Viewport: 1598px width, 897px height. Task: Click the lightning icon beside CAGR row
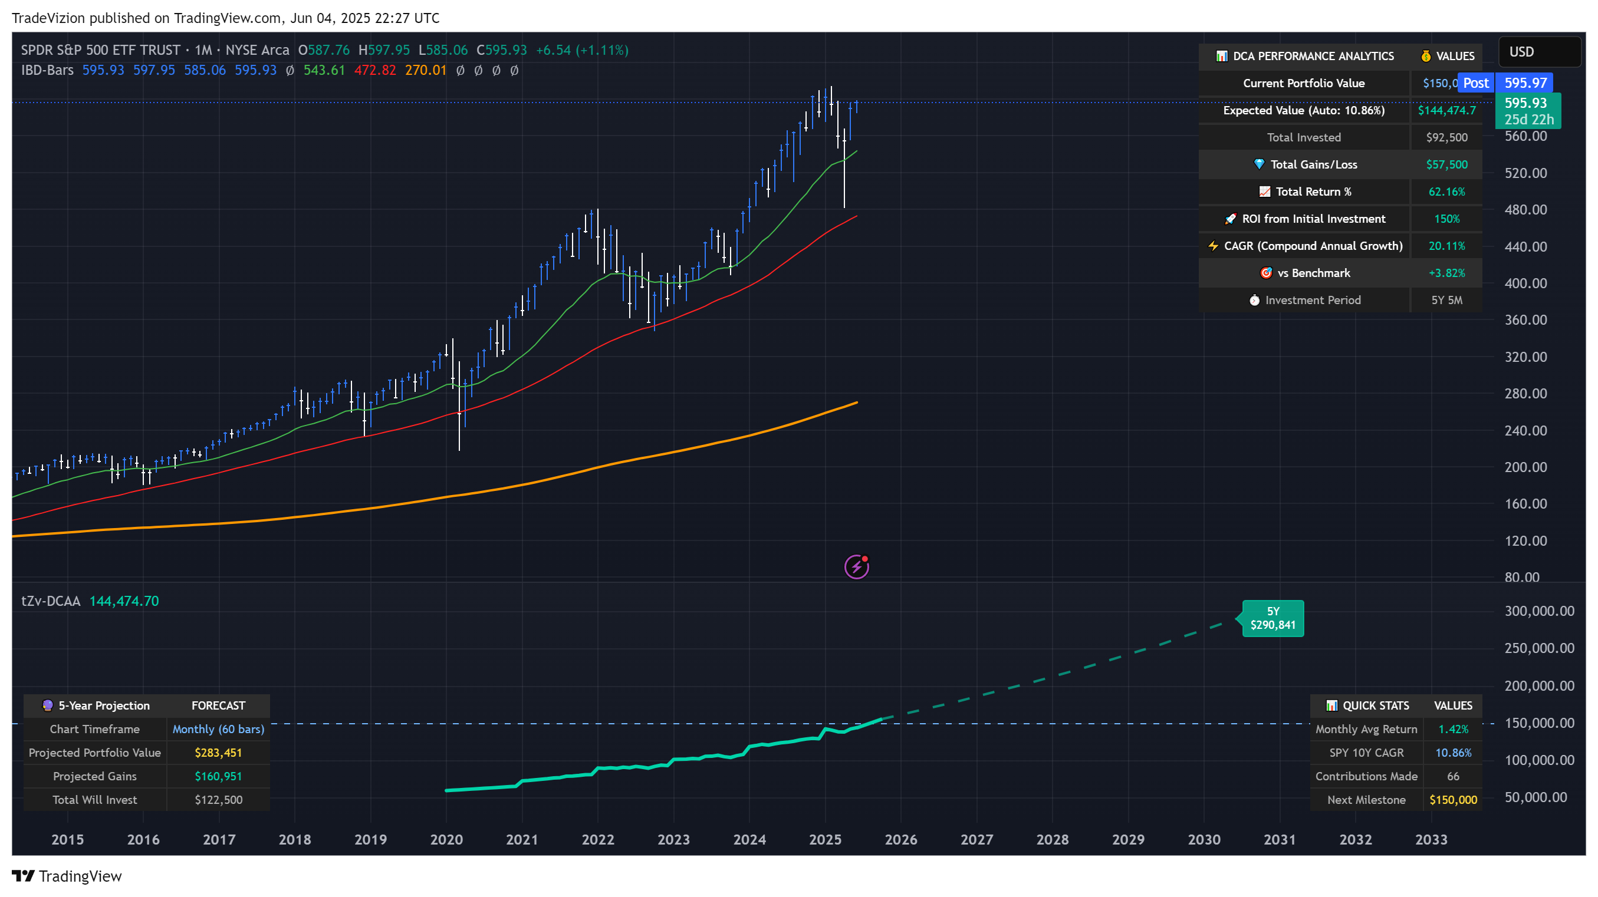pos(1213,246)
